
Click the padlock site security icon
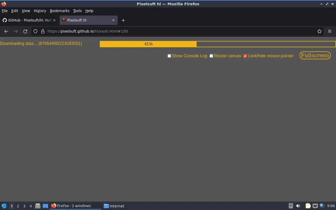(43, 31)
